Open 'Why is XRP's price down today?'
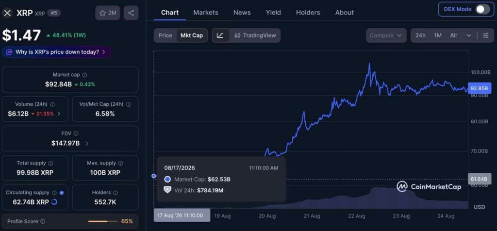This screenshot has height=231, width=497. coord(56,52)
